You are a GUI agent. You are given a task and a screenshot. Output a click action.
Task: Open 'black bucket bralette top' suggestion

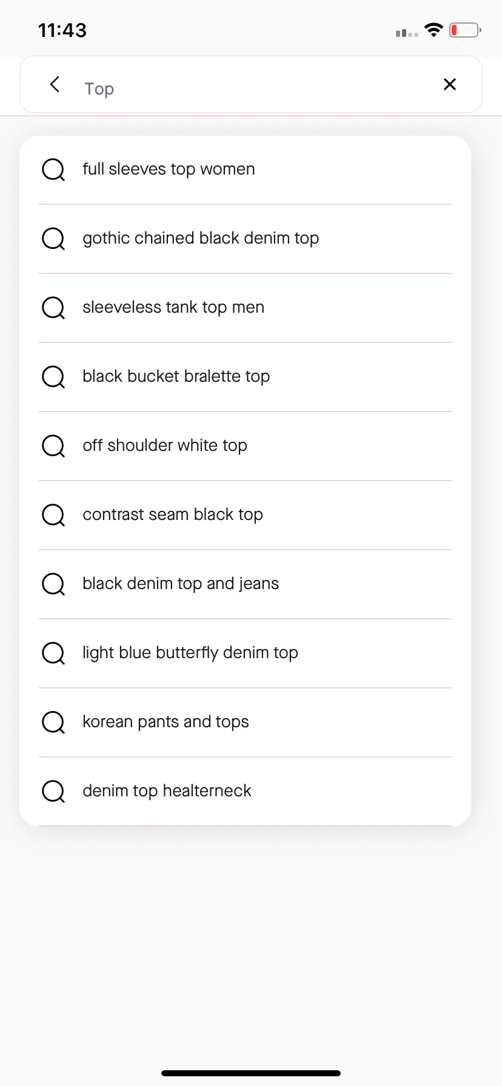(245, 377)
